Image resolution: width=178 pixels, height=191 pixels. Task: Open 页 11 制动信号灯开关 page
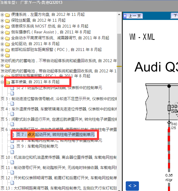(59, 168)
